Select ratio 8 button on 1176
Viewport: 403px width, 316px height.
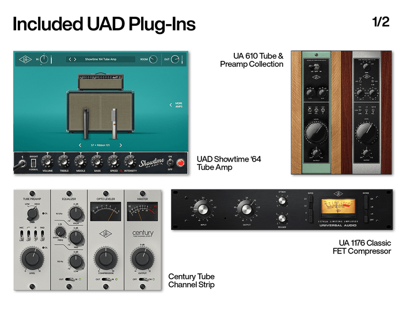[x=311, y=213]
